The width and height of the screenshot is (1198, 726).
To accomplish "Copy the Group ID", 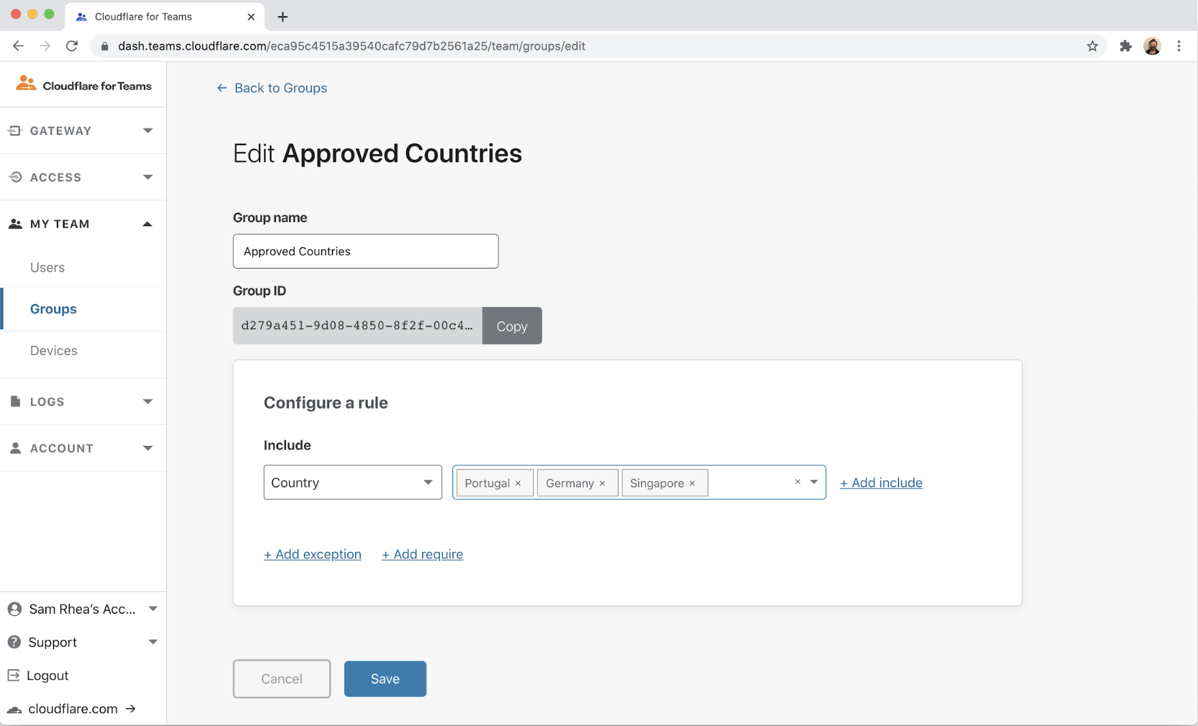I will pos(512,326).
